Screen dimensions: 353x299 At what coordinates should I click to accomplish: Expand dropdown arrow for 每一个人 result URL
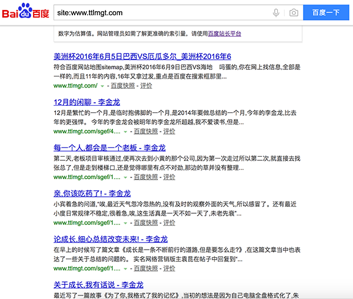[x=125, y=177]
